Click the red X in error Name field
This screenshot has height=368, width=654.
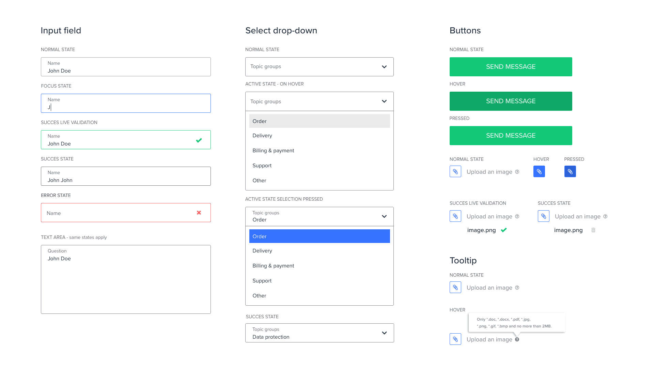199,213
